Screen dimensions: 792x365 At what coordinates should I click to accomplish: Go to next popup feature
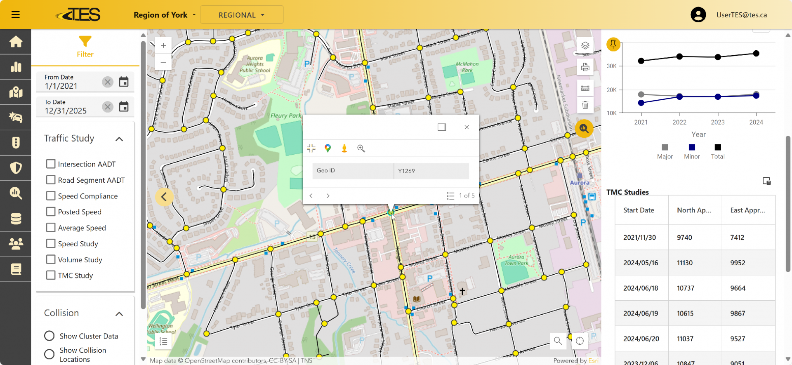tap(328, 196)
